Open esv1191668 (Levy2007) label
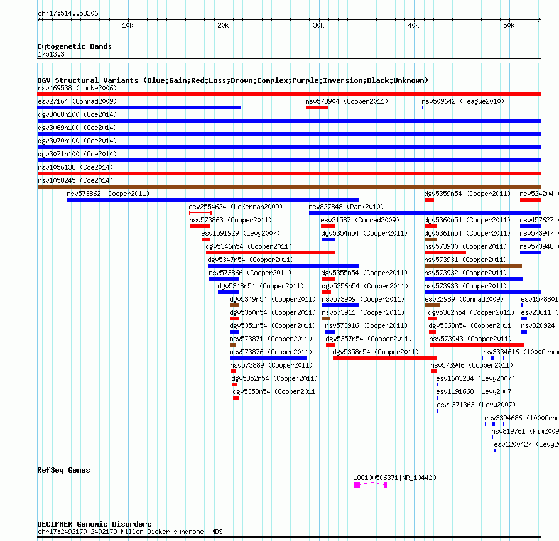The width and height of the screenshot is (559, 541). pos(475,391)
